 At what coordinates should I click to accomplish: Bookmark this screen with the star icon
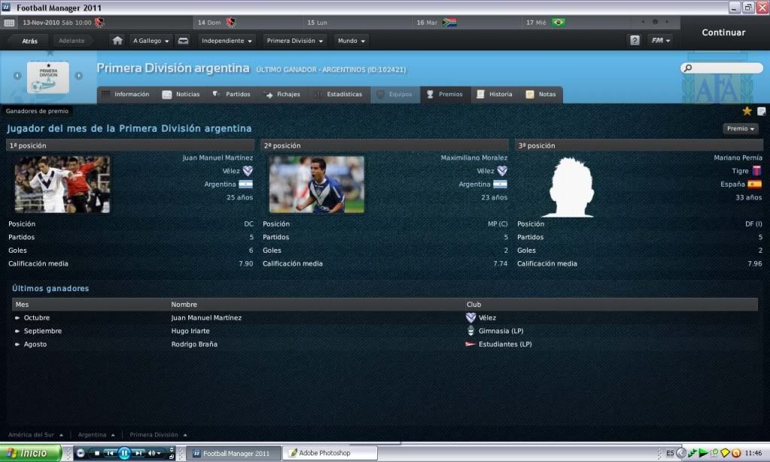[747, 111]
